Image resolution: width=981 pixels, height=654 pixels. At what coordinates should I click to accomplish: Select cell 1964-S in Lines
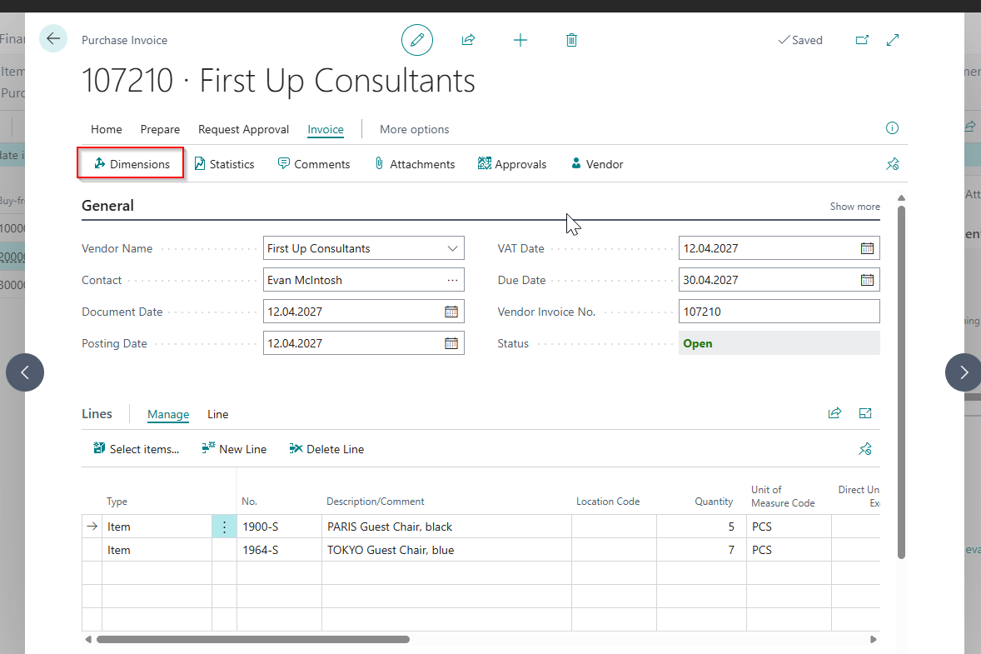279,550
